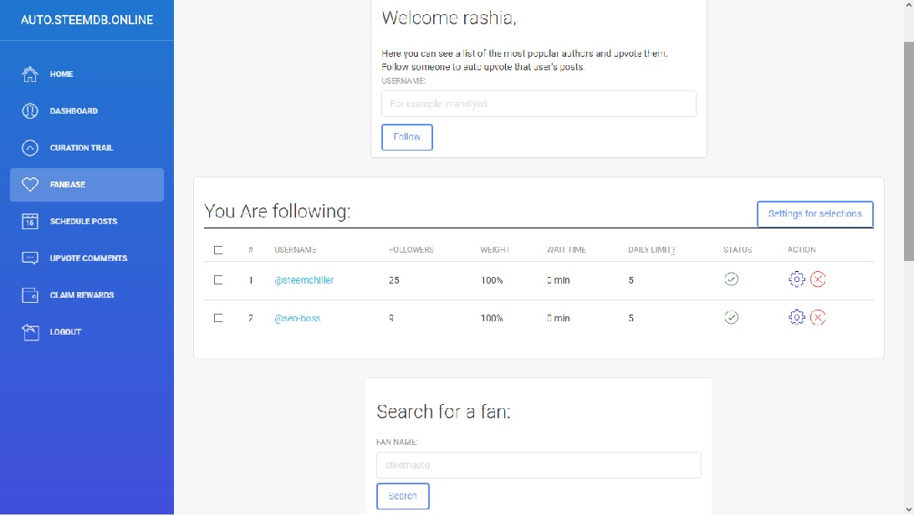The height and width of the screenshot is (517, 914).
Task: Click the Home house icon in sidebar
Action: click(30, 74)
